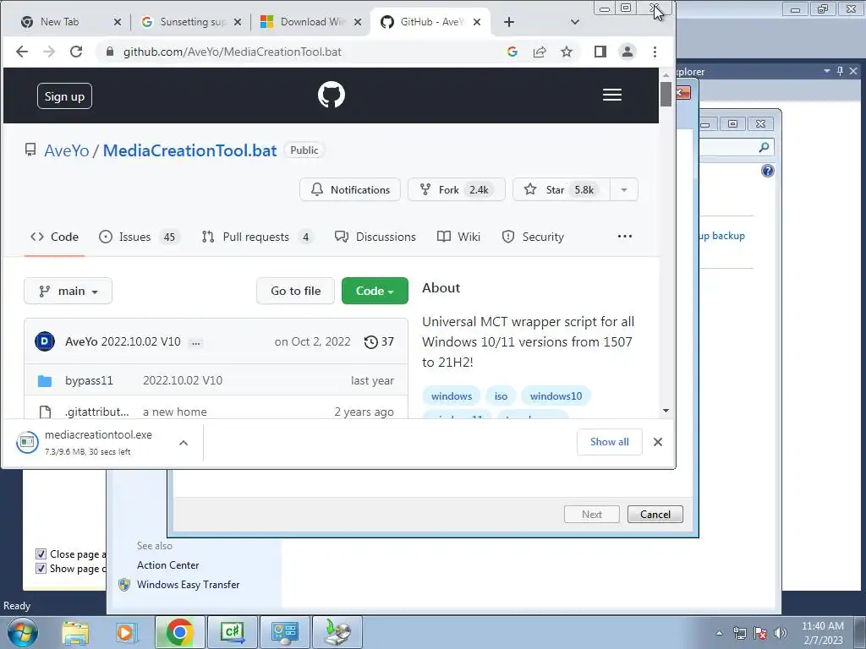Expand commit message ellipsis
Screen dimensions: 866x649
coord(195,343)
